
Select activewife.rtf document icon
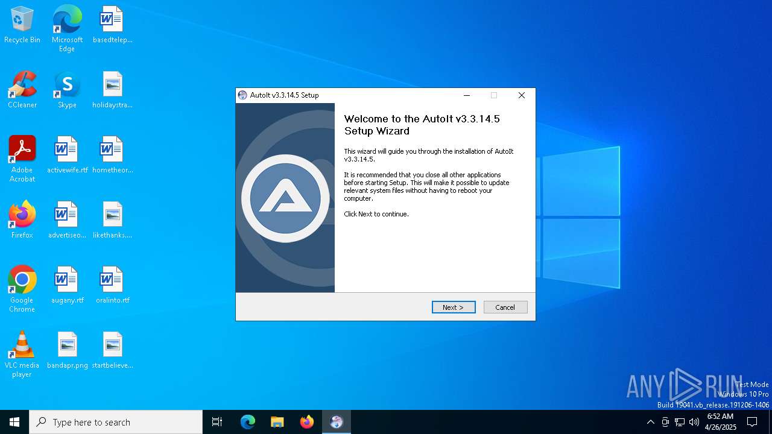coord(67,155)
